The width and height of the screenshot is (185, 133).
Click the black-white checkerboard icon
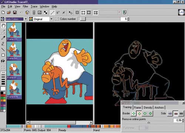[46, 13]
